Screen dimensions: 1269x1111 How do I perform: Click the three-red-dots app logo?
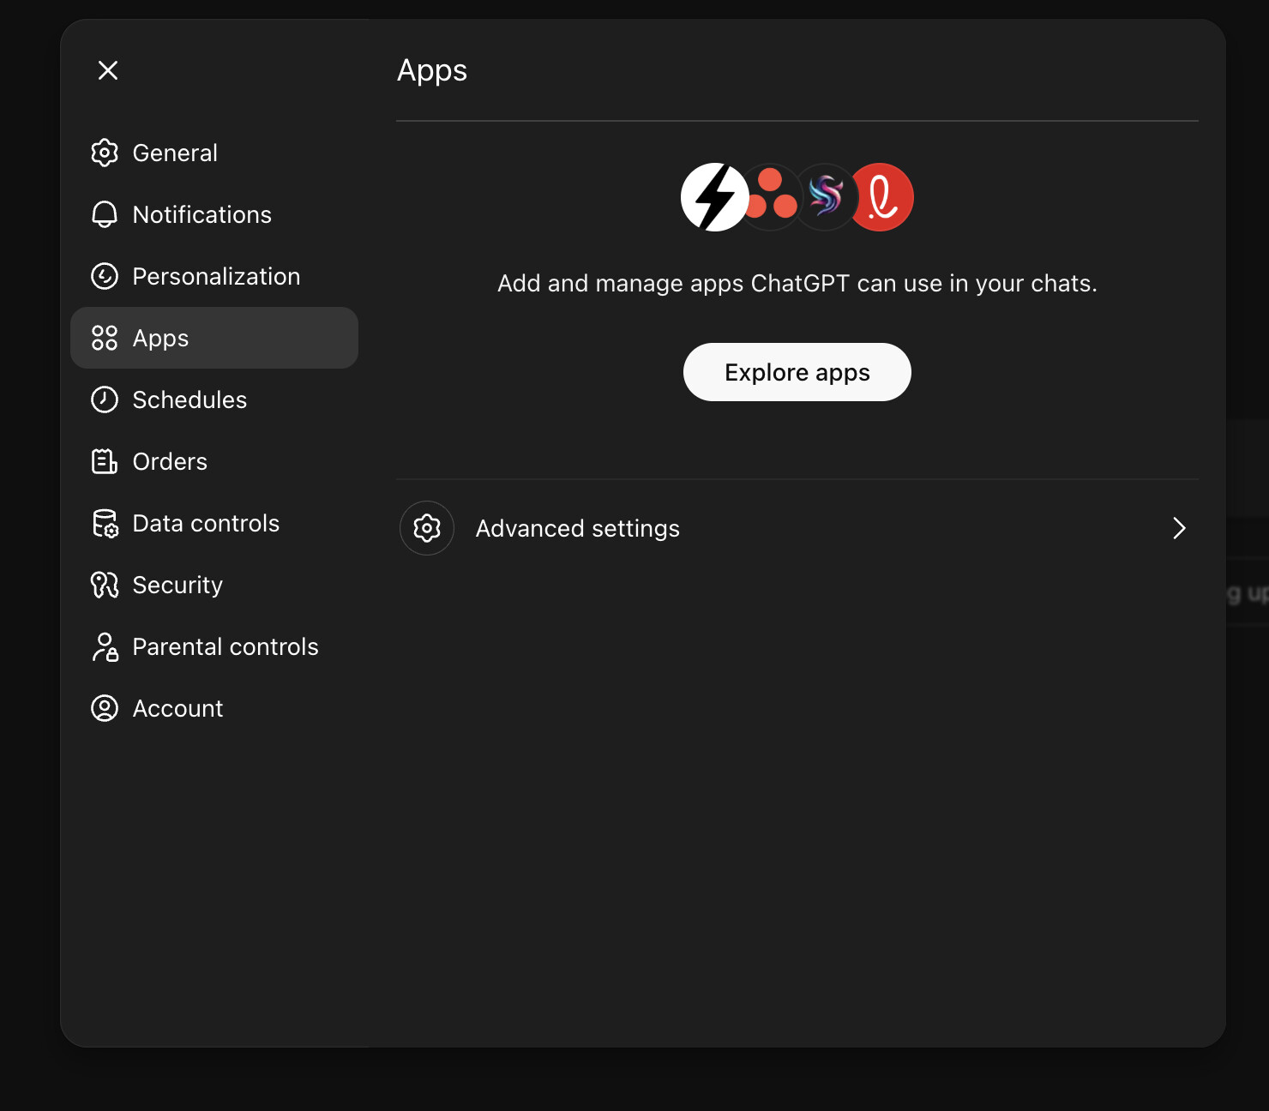coord(772,197)
